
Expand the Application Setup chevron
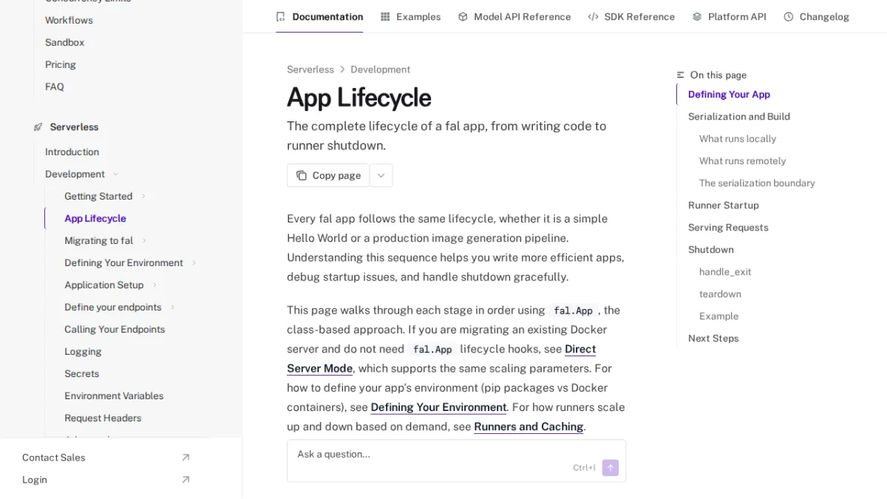tap(154, 285)
